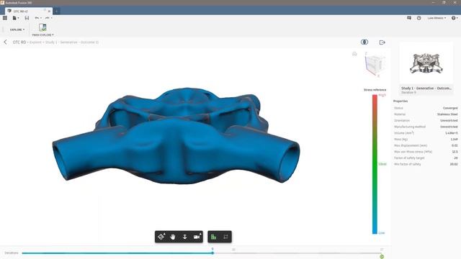Click the ViewCube orientation widget
Screen dimensions: 461x259
click(x=375, y=64)
